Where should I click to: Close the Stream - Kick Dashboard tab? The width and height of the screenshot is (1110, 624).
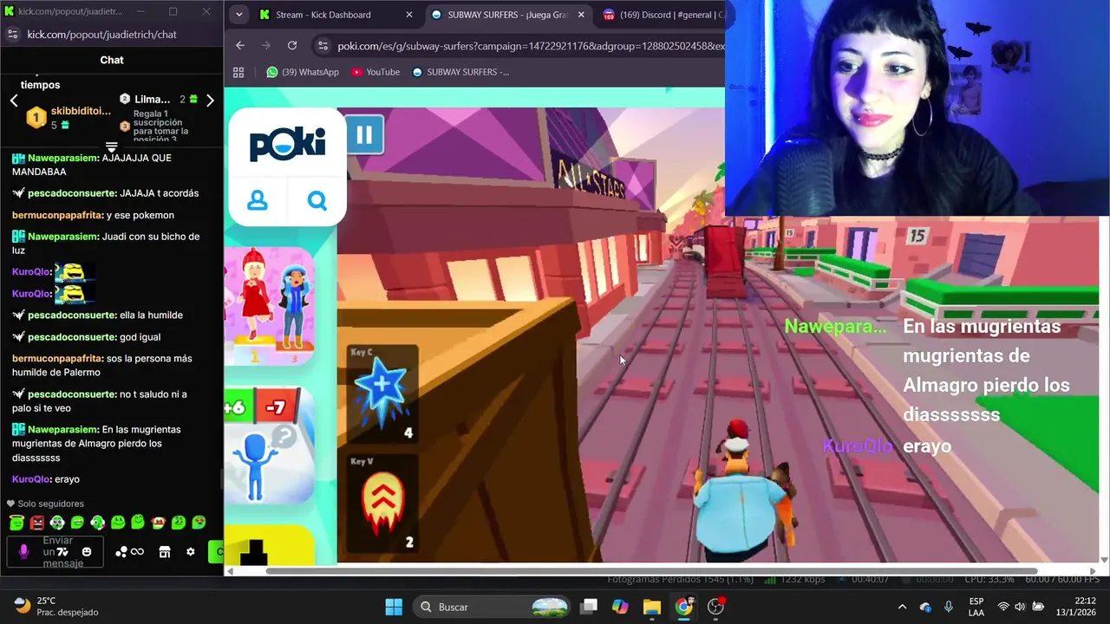tap(409, 15)
